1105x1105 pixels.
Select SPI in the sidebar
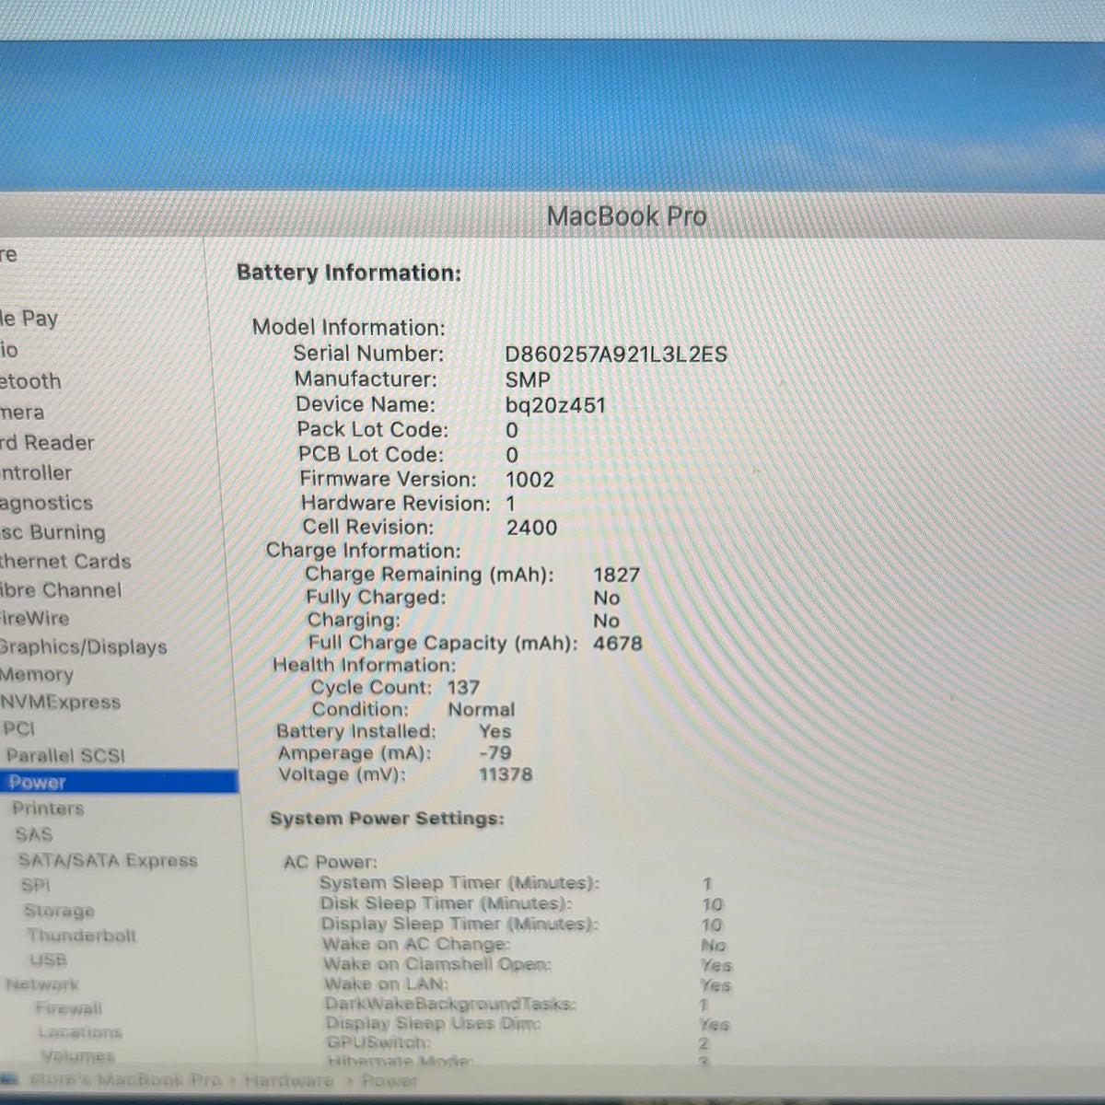(36, 886)
